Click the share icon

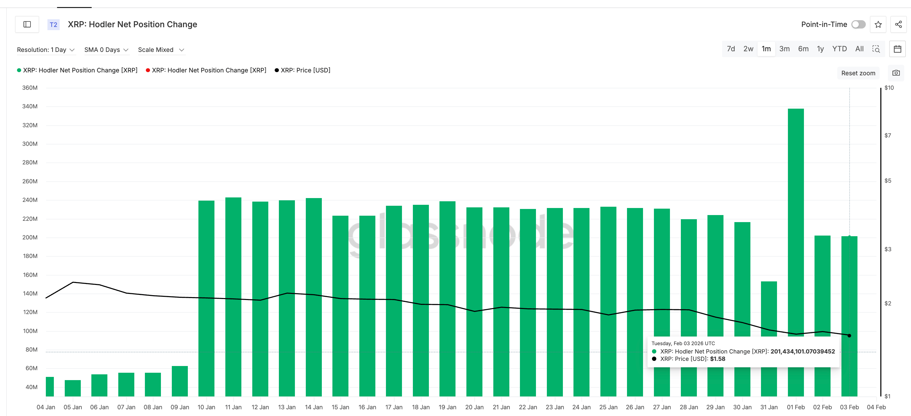898,24
